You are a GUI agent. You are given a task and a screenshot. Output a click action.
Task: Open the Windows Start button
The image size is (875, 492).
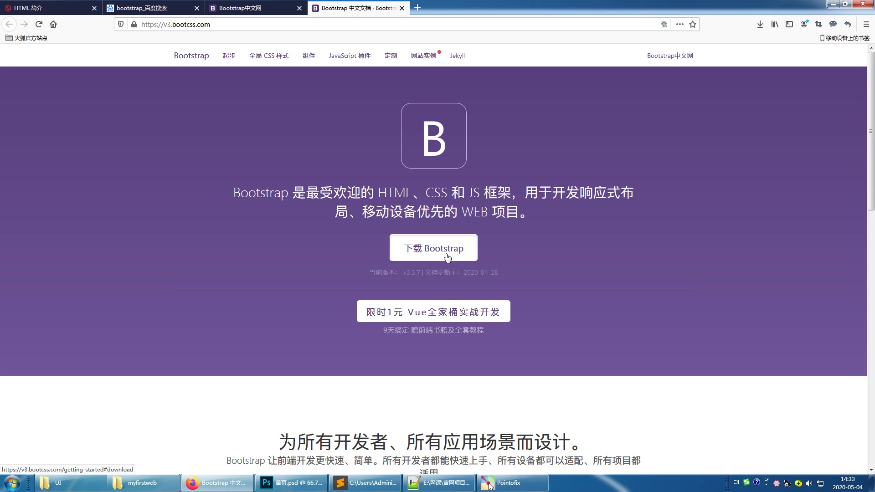click(12, 483)
